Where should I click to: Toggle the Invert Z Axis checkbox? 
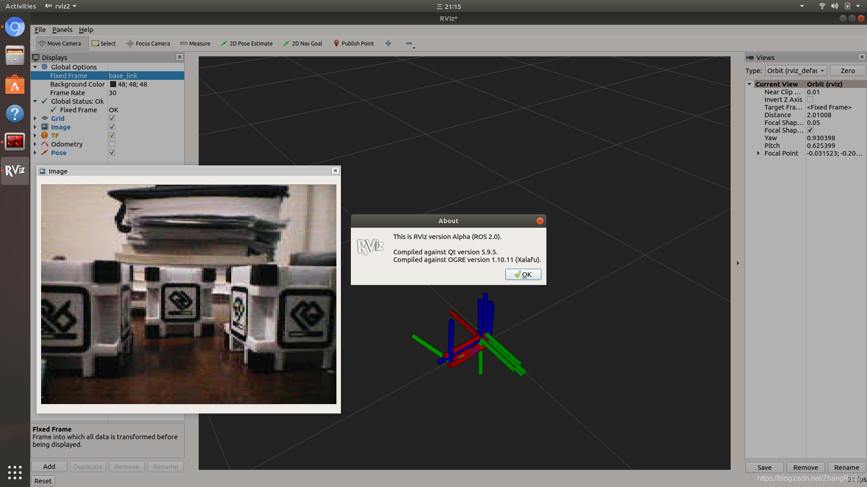810,100
